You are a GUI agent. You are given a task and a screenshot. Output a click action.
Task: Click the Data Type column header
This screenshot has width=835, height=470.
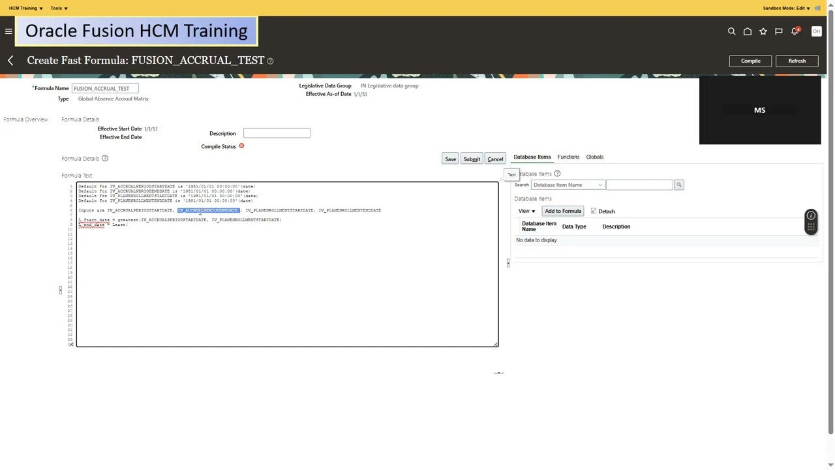pos(574,227)
